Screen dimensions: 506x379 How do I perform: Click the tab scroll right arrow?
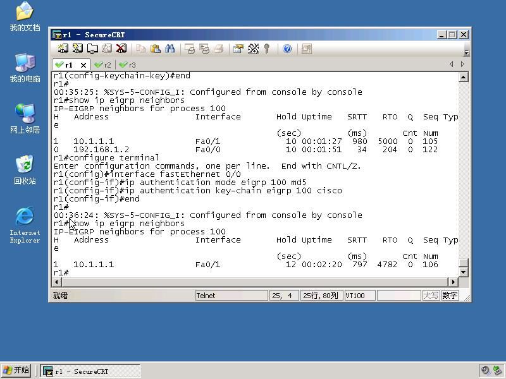pyautogui.click(x=462, y=64)
